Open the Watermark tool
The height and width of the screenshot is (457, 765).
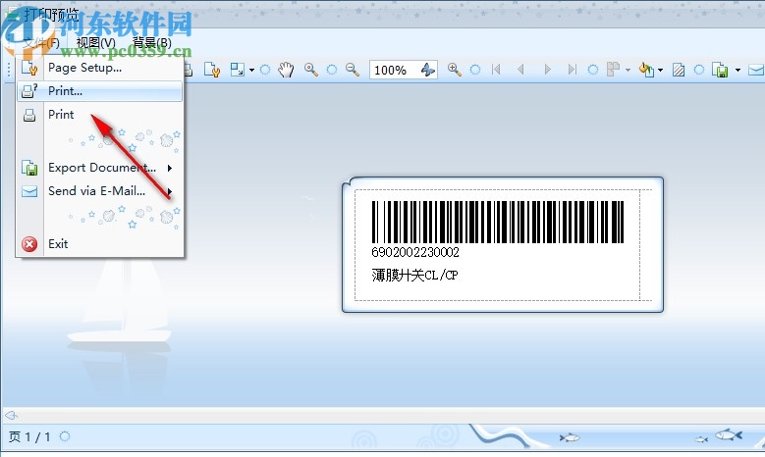[679, 71]
